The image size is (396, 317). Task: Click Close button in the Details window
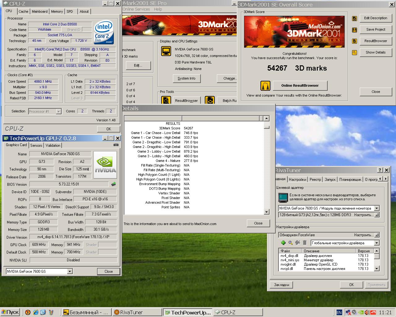pos(258,223)
